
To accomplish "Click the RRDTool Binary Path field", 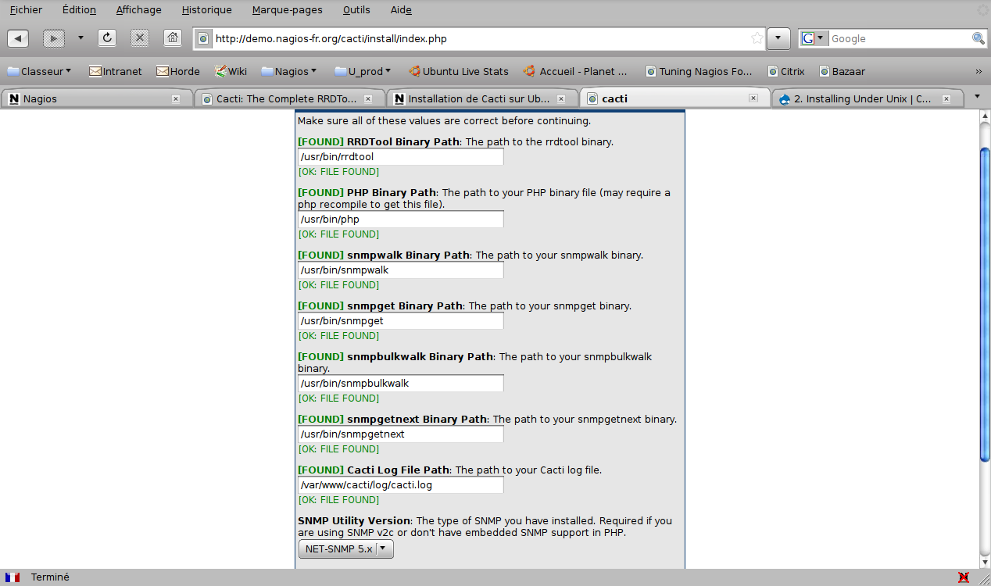I will 400,157.
